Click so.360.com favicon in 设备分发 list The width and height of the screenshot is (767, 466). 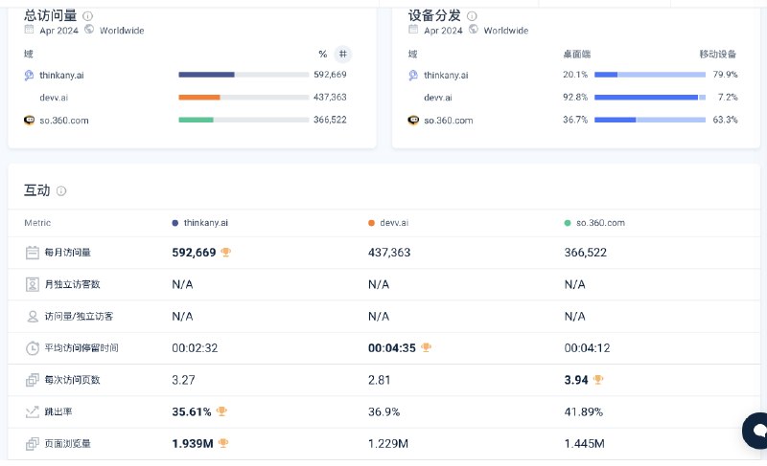click(413, 120)
